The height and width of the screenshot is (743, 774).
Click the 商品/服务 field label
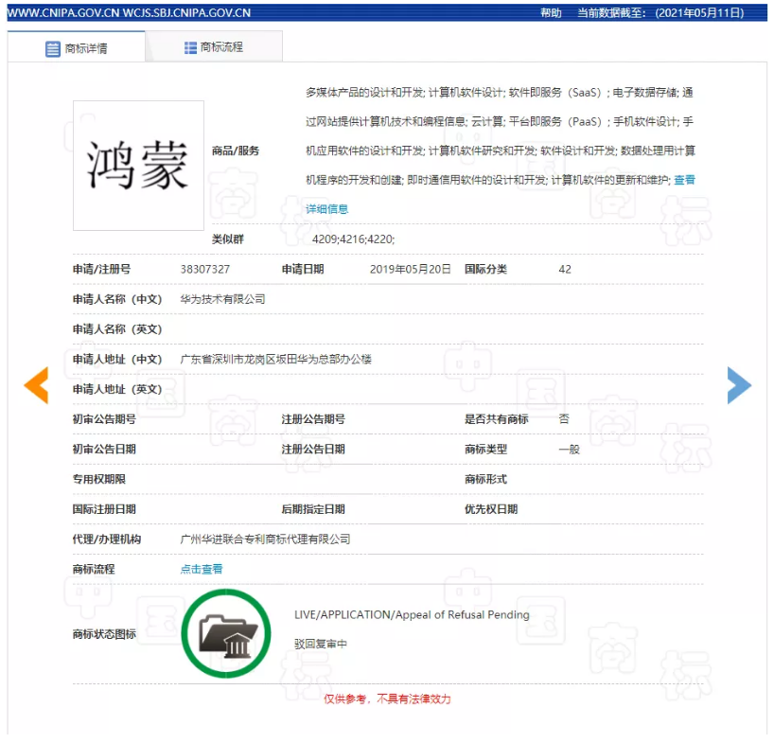click(x=236, y=150)
